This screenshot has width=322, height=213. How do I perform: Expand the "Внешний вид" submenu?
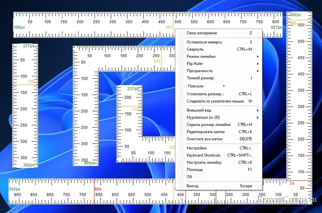point(219,110)
